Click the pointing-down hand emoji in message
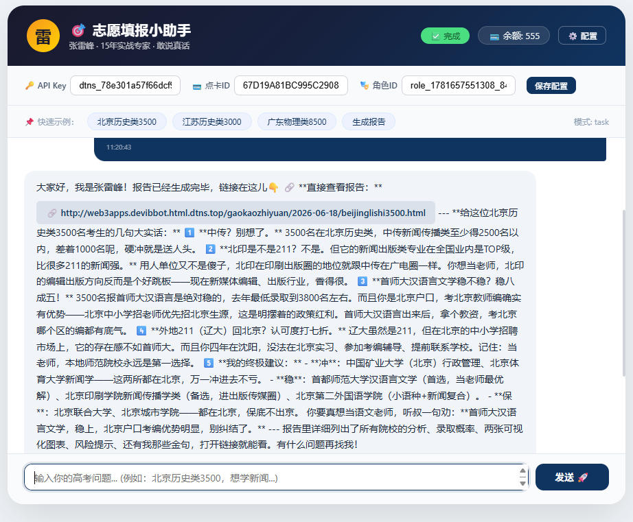Screen dimensions: 633x522 pos(273,187)
